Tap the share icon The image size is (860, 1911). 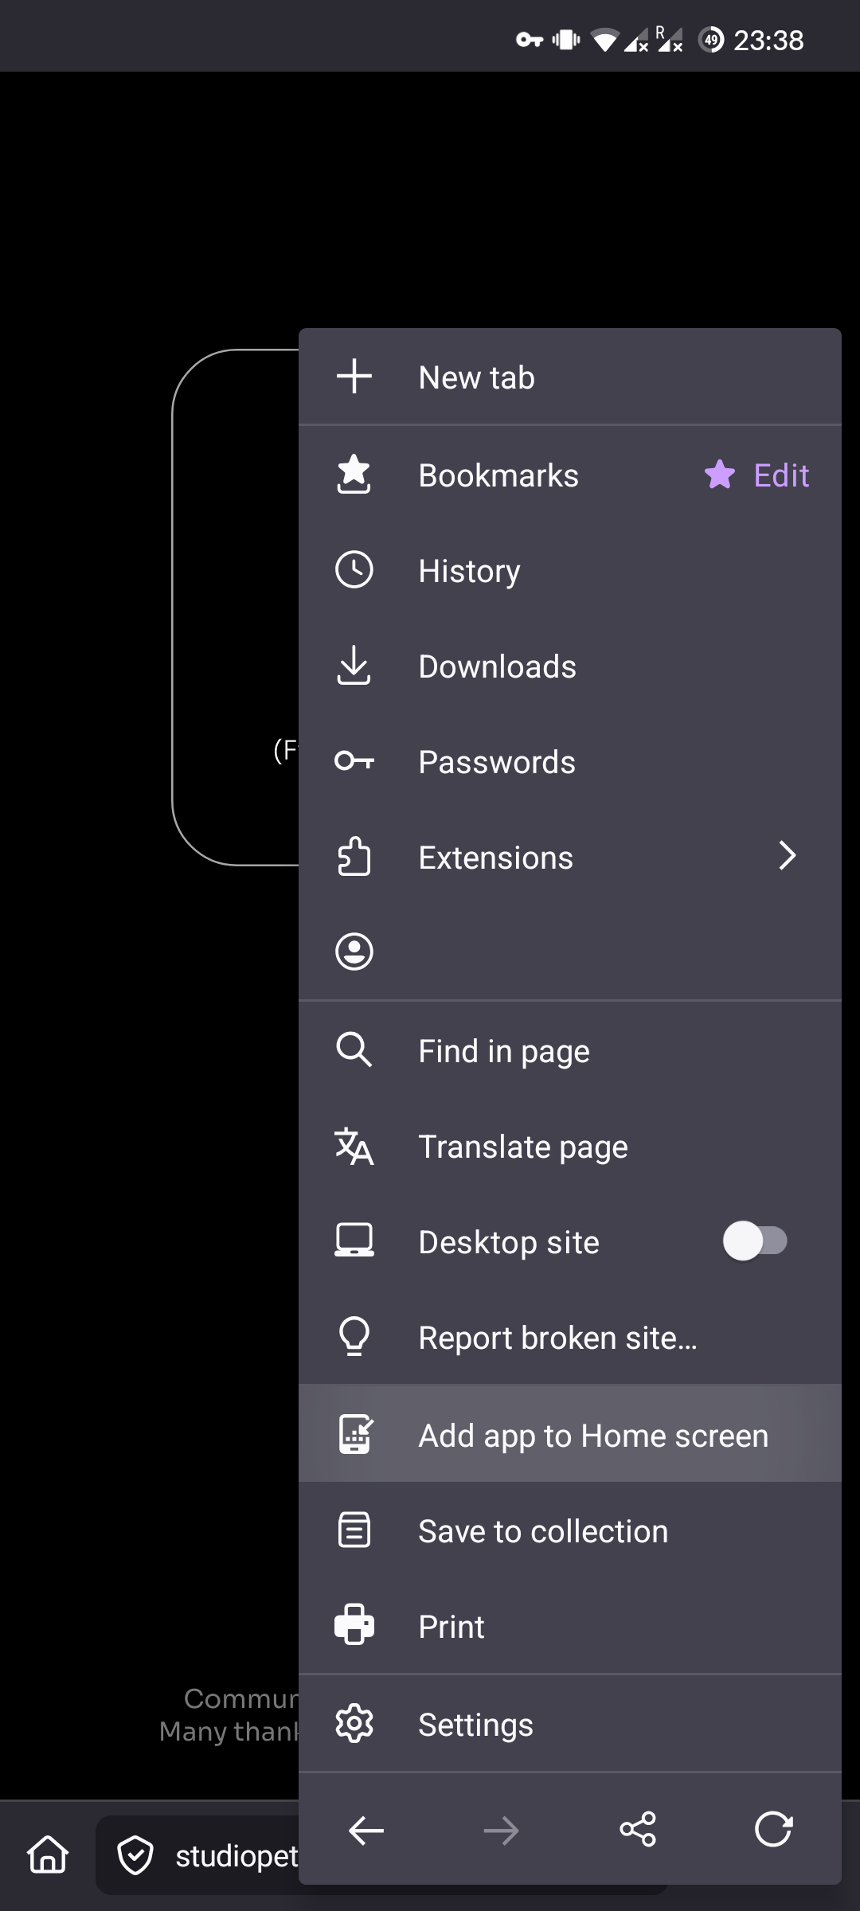pyautogui.click(x=638, y=1830)
